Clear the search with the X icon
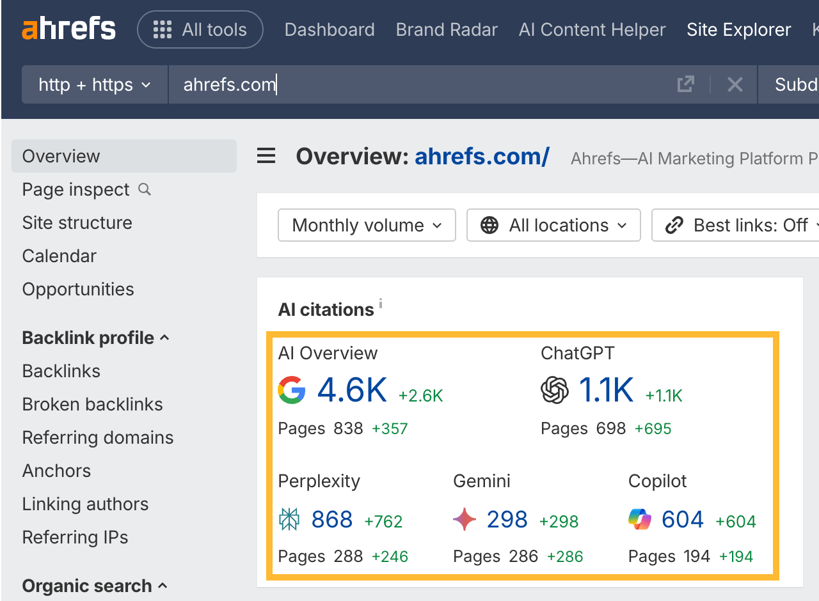This screenshot has width=819, height=601. [735, 84]
